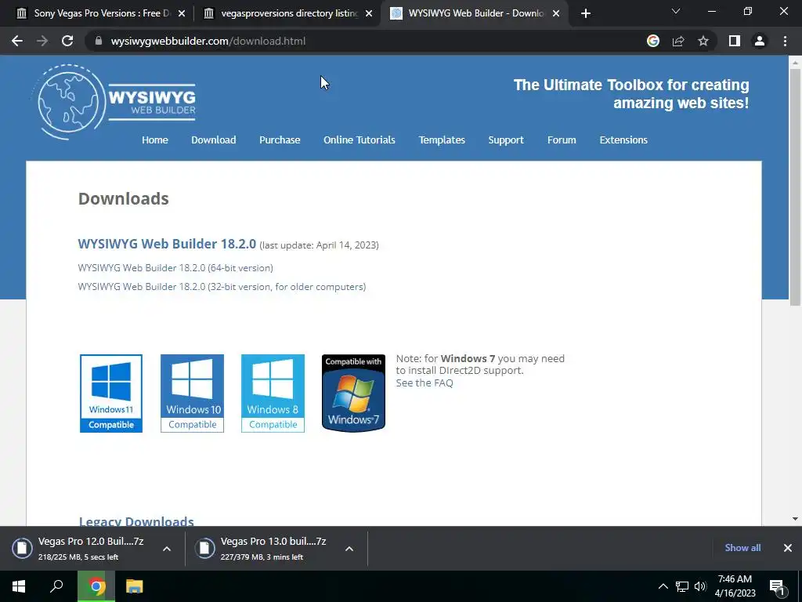Reload the download page
The width and height of the screenshot is (802, 602).
coord(67,41)
